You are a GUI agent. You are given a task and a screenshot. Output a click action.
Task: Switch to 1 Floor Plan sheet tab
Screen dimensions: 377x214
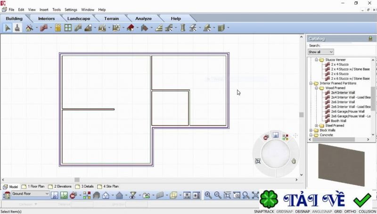tap(33, 186)
